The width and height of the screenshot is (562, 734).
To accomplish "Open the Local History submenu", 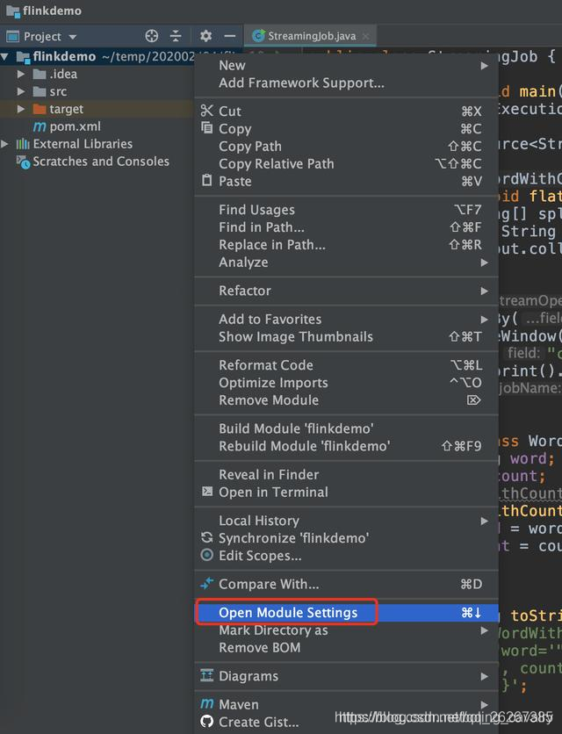I will point(347,521).
